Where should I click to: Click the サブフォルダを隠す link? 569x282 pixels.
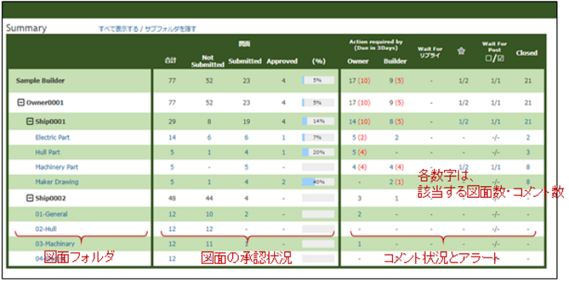pos(170,29)
